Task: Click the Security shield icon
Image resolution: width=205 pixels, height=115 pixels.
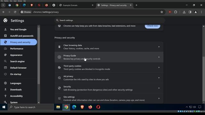Action: (x=59, y=88)
